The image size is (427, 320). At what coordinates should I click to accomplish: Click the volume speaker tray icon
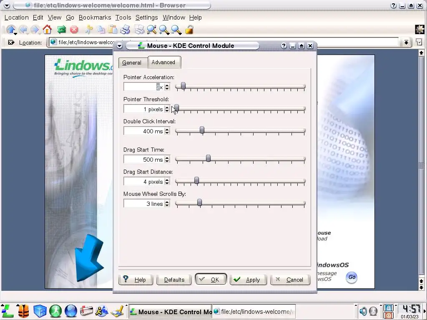click(363, 311)
